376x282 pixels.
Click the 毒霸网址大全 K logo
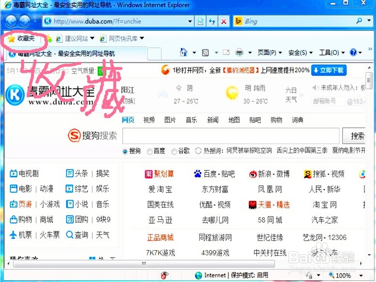click(15, 95)
